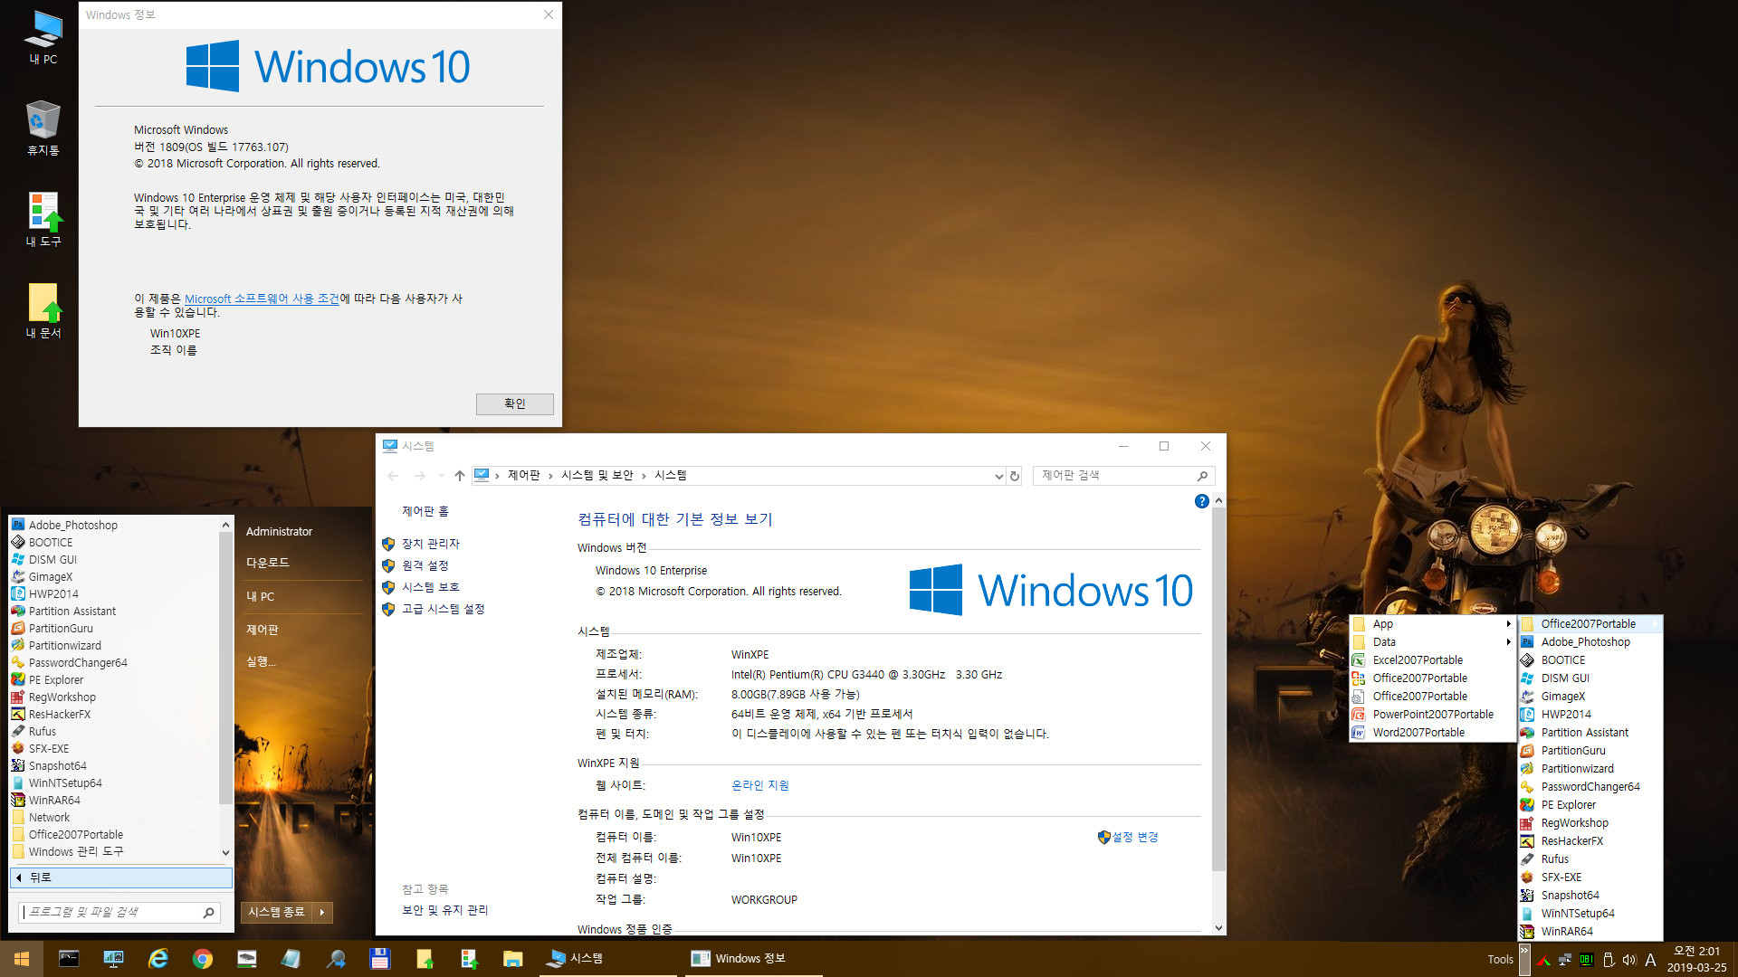
Task: Expand the Data submenu arrow
Action: point(1508,641)
